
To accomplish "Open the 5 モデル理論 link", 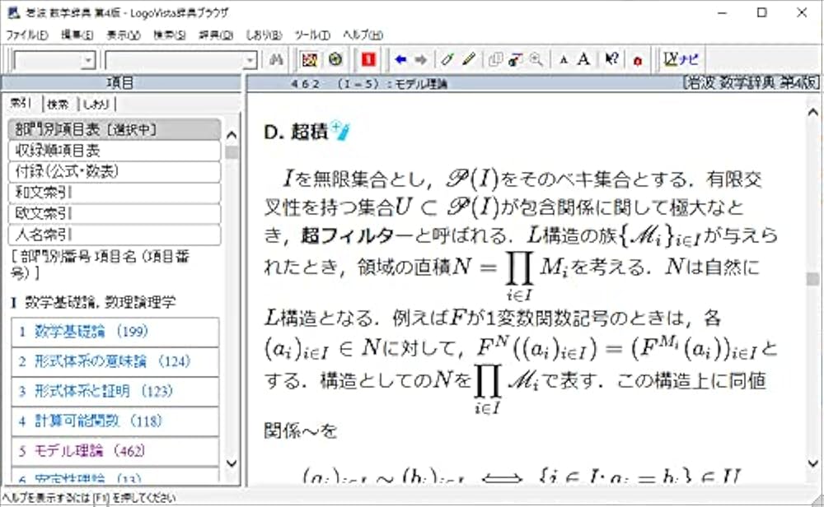I will click(78, 453).
